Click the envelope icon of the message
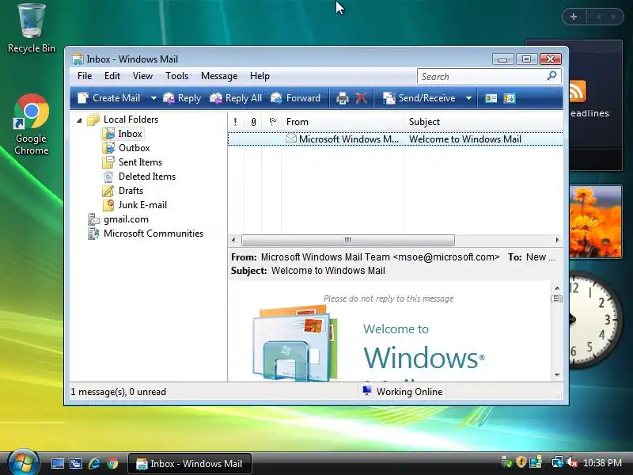The width and height of the screenshot is (633, 475). pos(291,139)
